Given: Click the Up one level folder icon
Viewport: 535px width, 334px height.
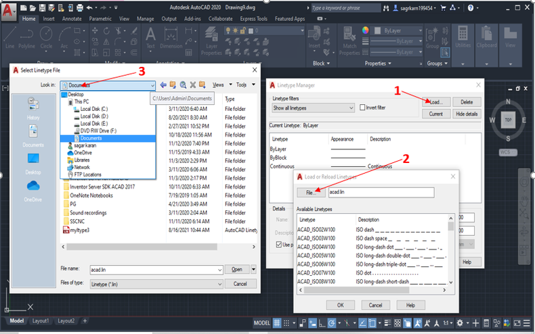Looking at the screenshot, I should click(x=173, y=85).
